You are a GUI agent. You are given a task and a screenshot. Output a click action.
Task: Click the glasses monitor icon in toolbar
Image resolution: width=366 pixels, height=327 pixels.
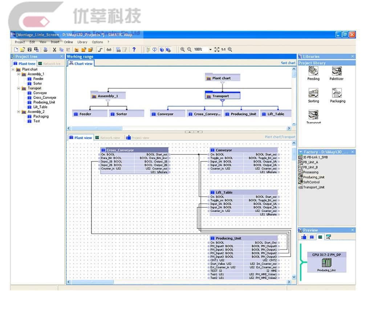(109, 49)
